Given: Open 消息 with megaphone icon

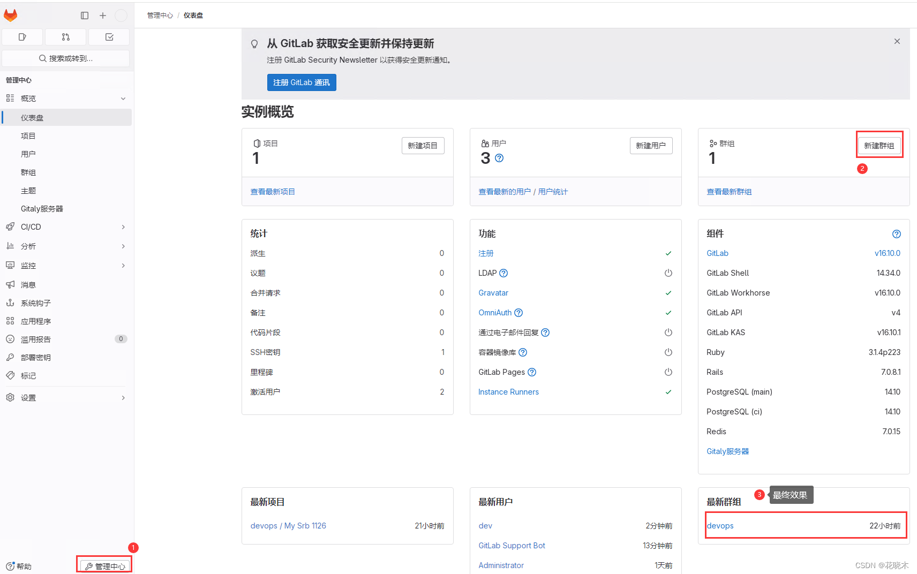Looking at the screenshot, I should pos(66,285).
